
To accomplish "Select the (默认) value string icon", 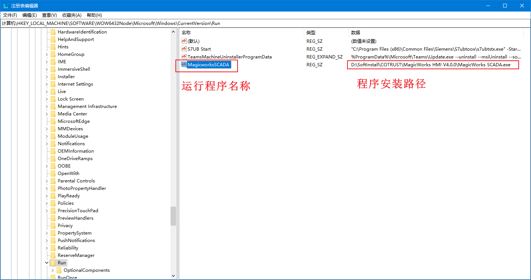I will coord(184,41).
